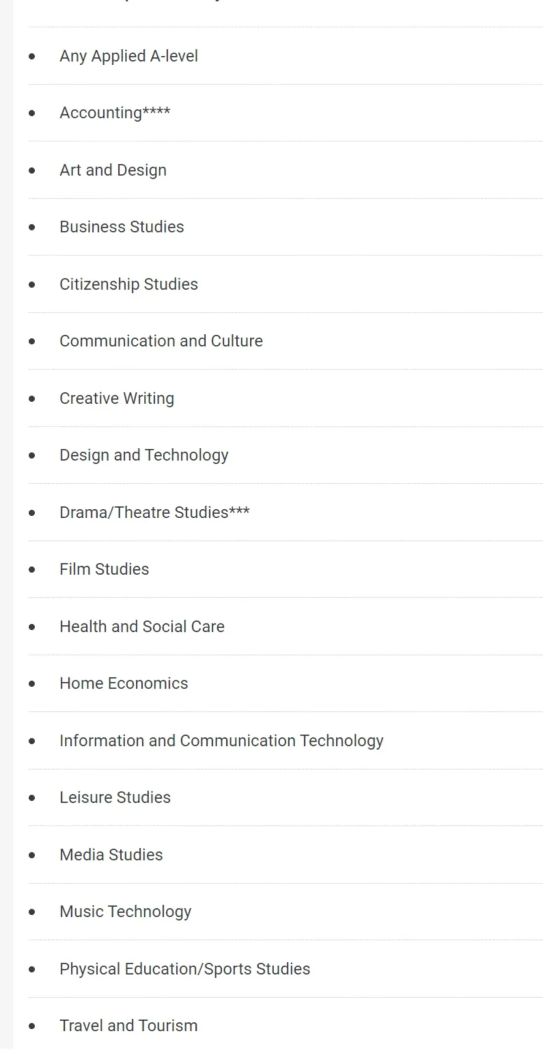Select Music Technology in the list
543x1051 pixels.
tap(126, 911)
